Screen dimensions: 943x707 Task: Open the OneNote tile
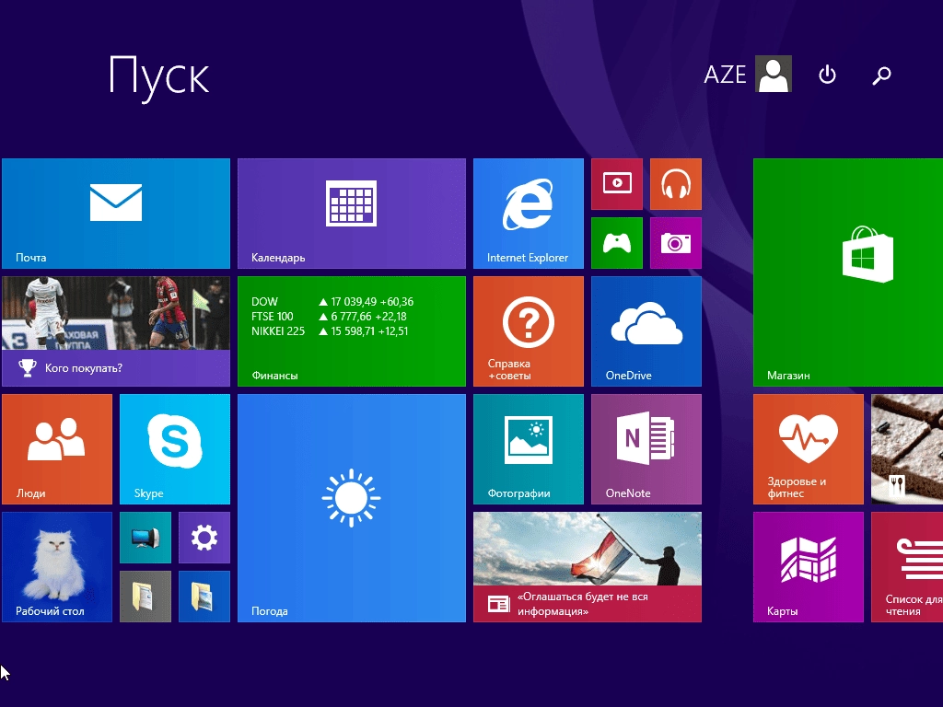[646, 449]
